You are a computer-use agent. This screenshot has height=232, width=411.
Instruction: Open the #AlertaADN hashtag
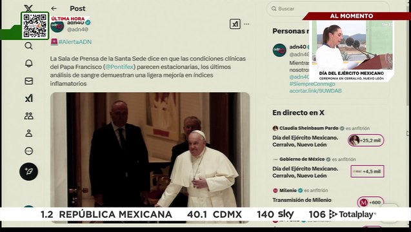click(x=75, y=42)
